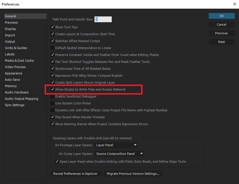Open Audio Hardware preferences
Image resolution: width=239 pixels, height=184 pixels.
[25, 92]
